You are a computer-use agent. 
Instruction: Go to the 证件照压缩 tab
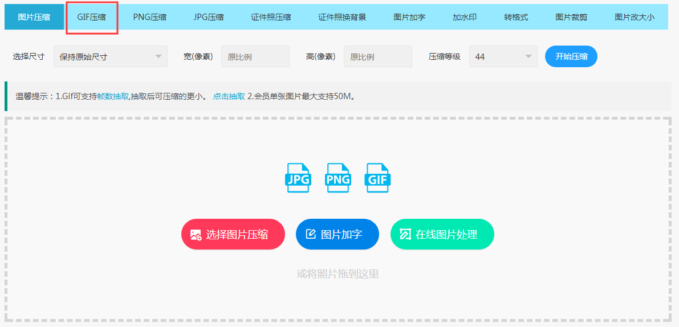(271, 17)
